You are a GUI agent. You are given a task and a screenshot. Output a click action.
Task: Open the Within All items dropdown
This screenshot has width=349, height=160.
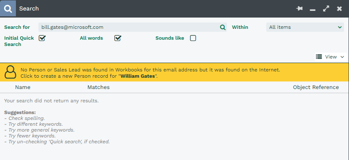pyautogui.click(x=305, y=27)
